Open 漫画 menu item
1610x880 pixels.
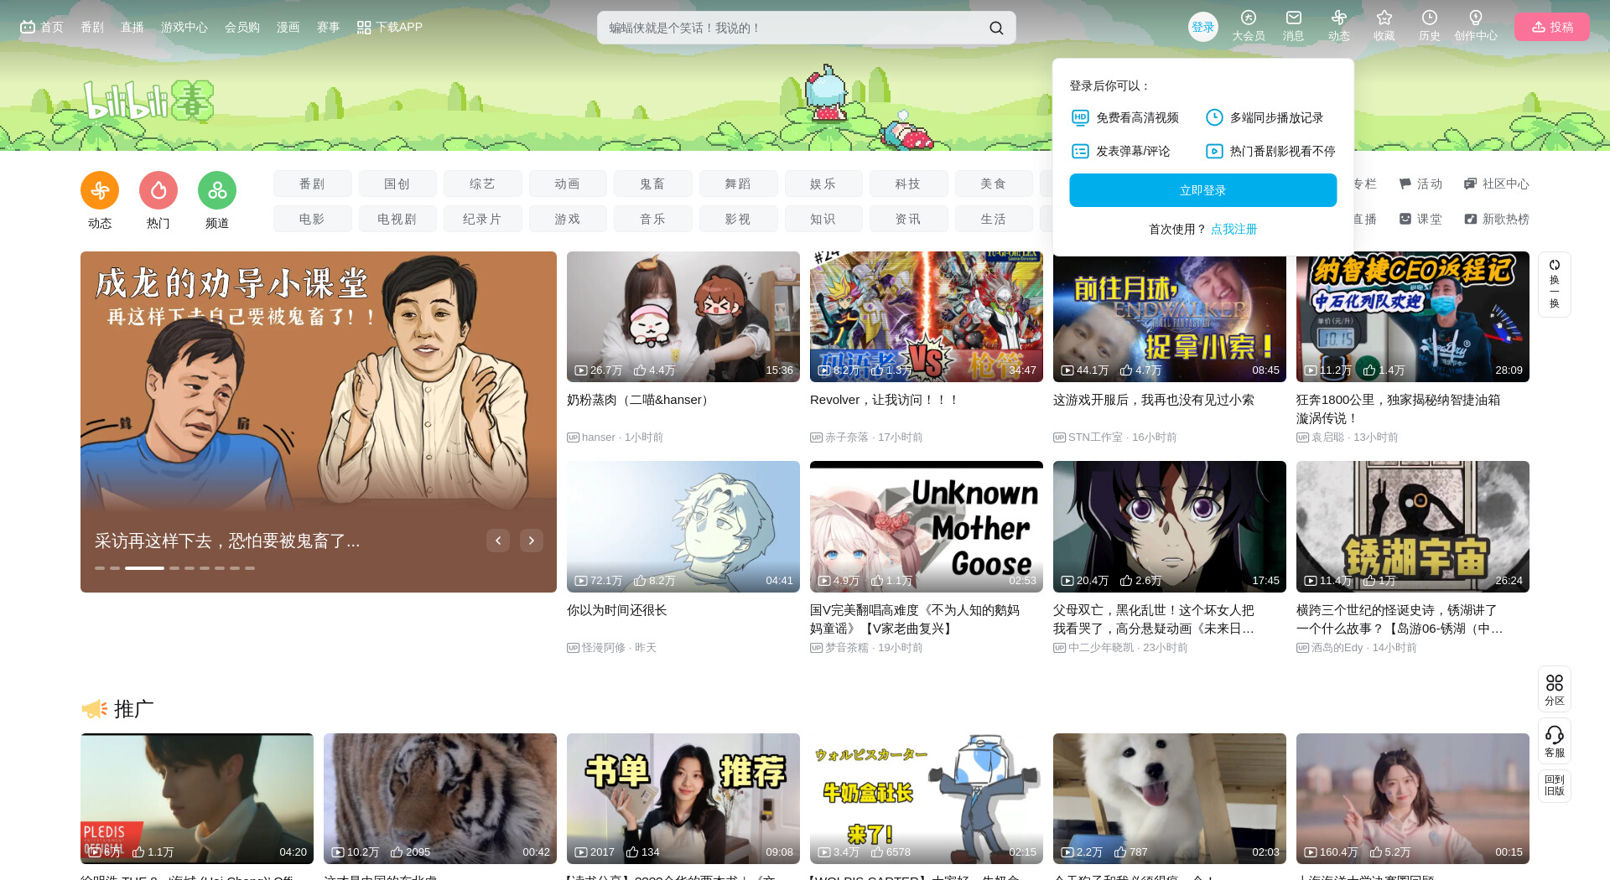coord(288,27)
